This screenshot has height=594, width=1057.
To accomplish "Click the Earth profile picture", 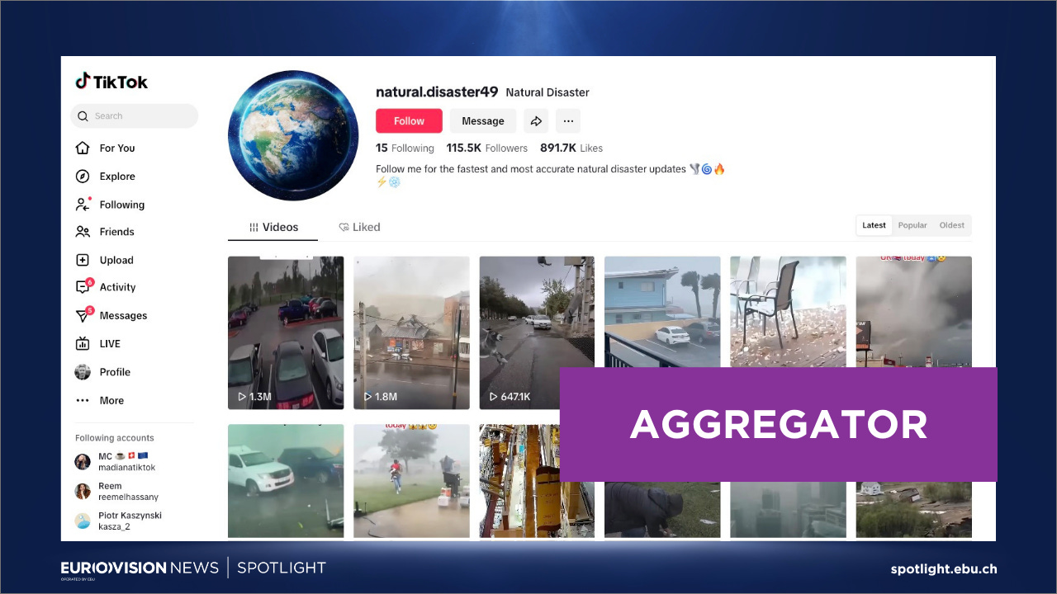I will [293, 135].
